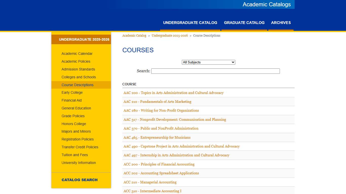Click the Academic Catalogs header
The width and height of the screenshot is (346, 194).
(x=266, y=4)
